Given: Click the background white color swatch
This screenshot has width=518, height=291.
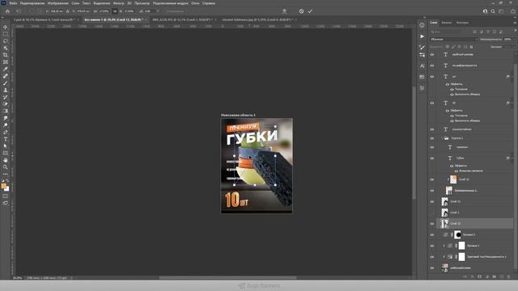Looking at the screenshot, I should pyautogui.click(x=7, y=189).
